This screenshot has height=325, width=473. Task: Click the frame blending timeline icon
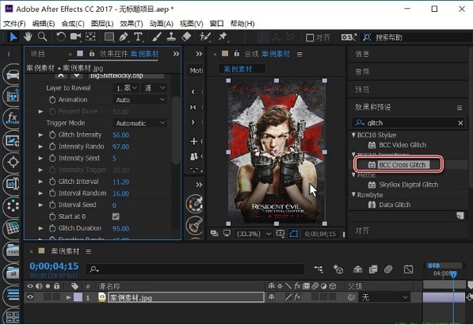click(373, 269)
